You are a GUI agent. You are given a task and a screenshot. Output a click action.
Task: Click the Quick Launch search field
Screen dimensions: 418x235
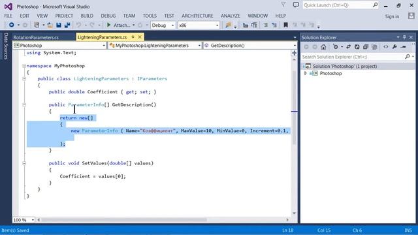341,5
